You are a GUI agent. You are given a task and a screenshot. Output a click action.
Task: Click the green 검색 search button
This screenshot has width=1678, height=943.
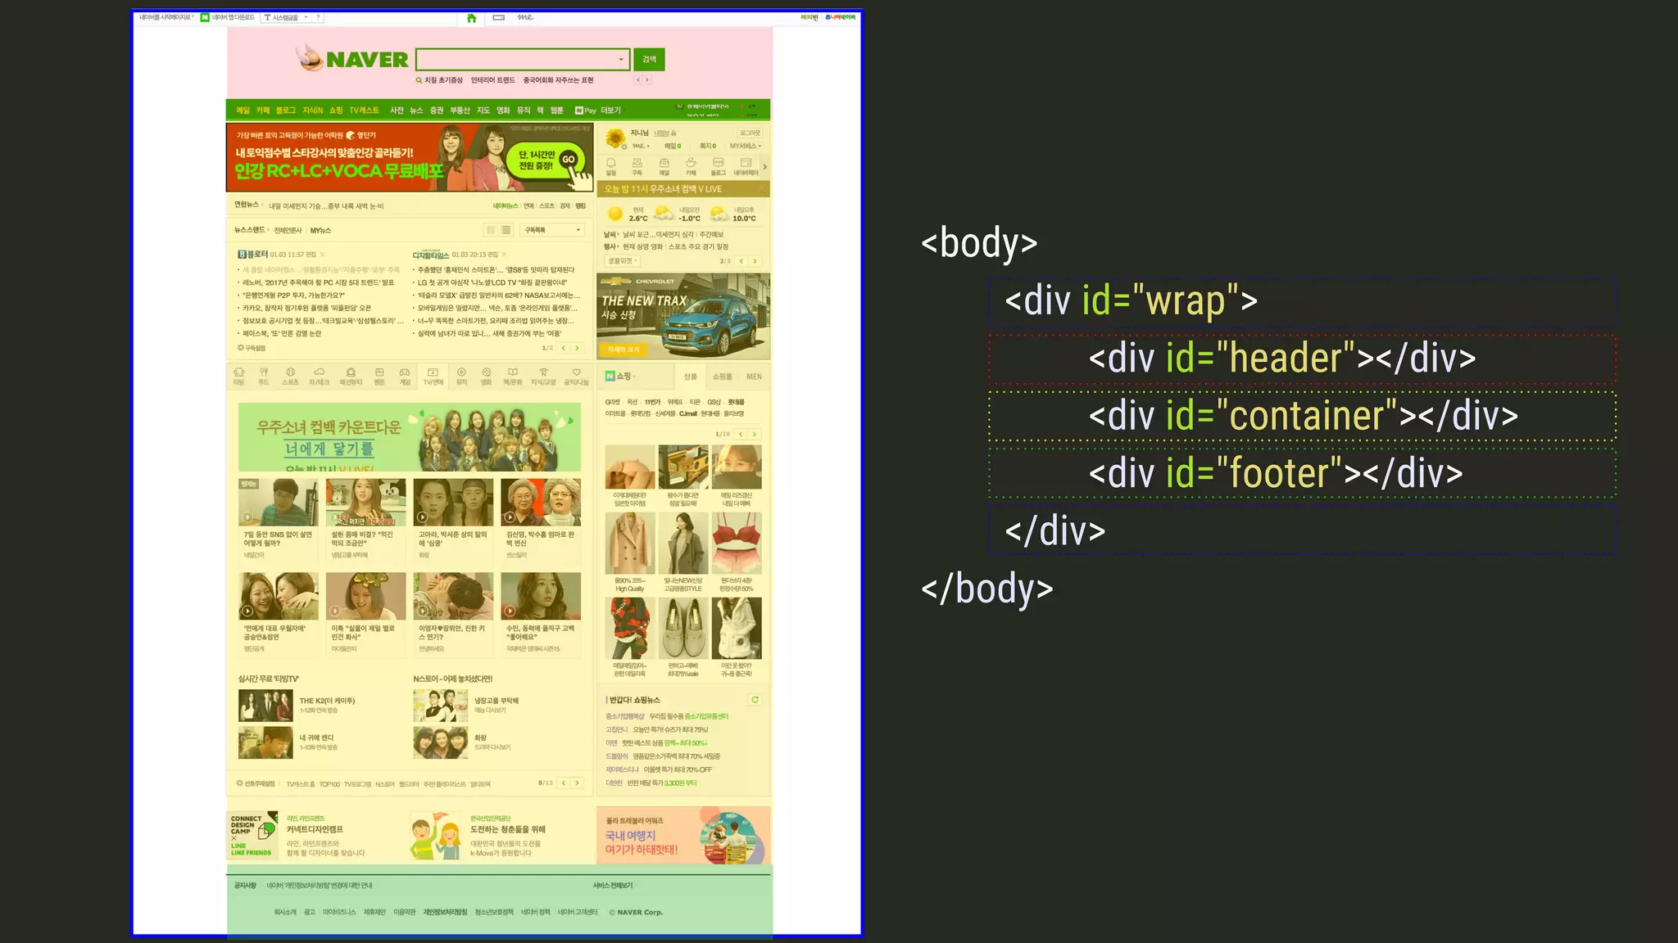(x=649, y=60)
